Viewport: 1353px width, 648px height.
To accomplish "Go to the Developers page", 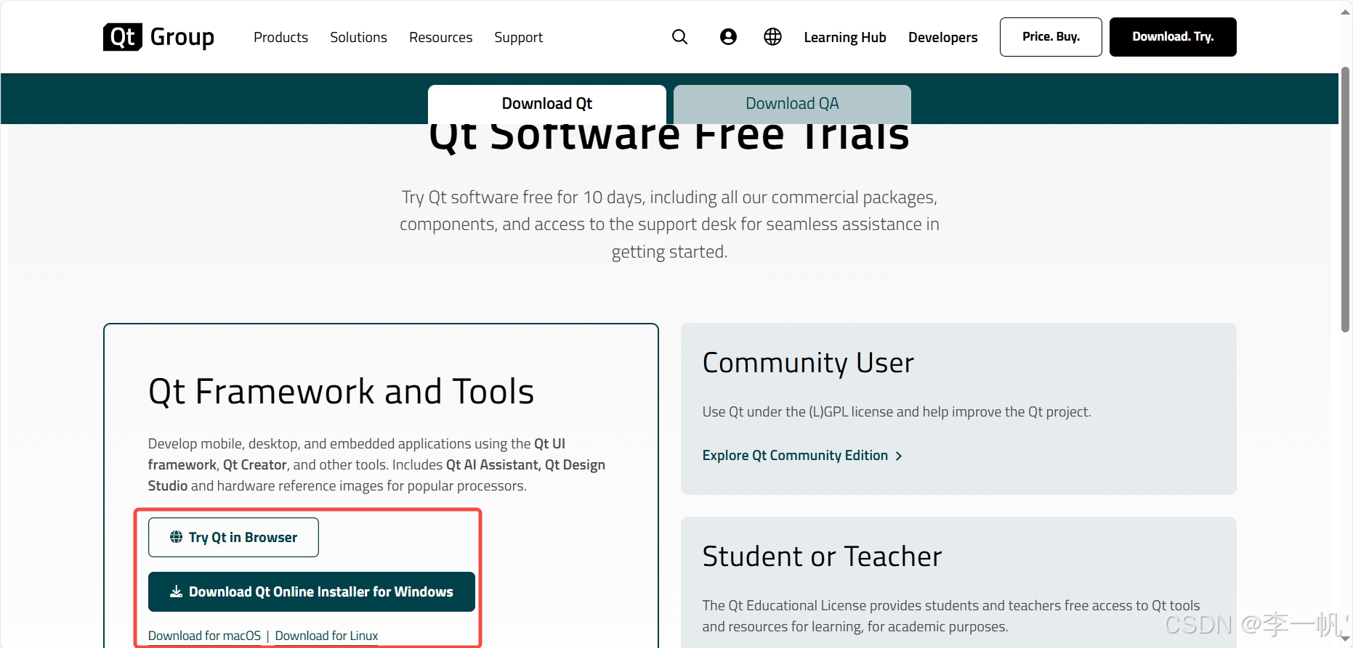I will 942,37.
